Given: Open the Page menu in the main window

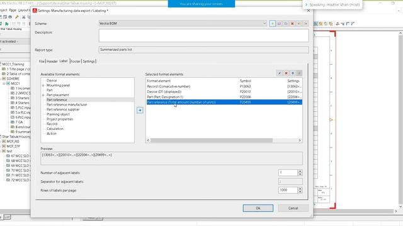Looking at the screenshot, I should (x=13, y=10).
